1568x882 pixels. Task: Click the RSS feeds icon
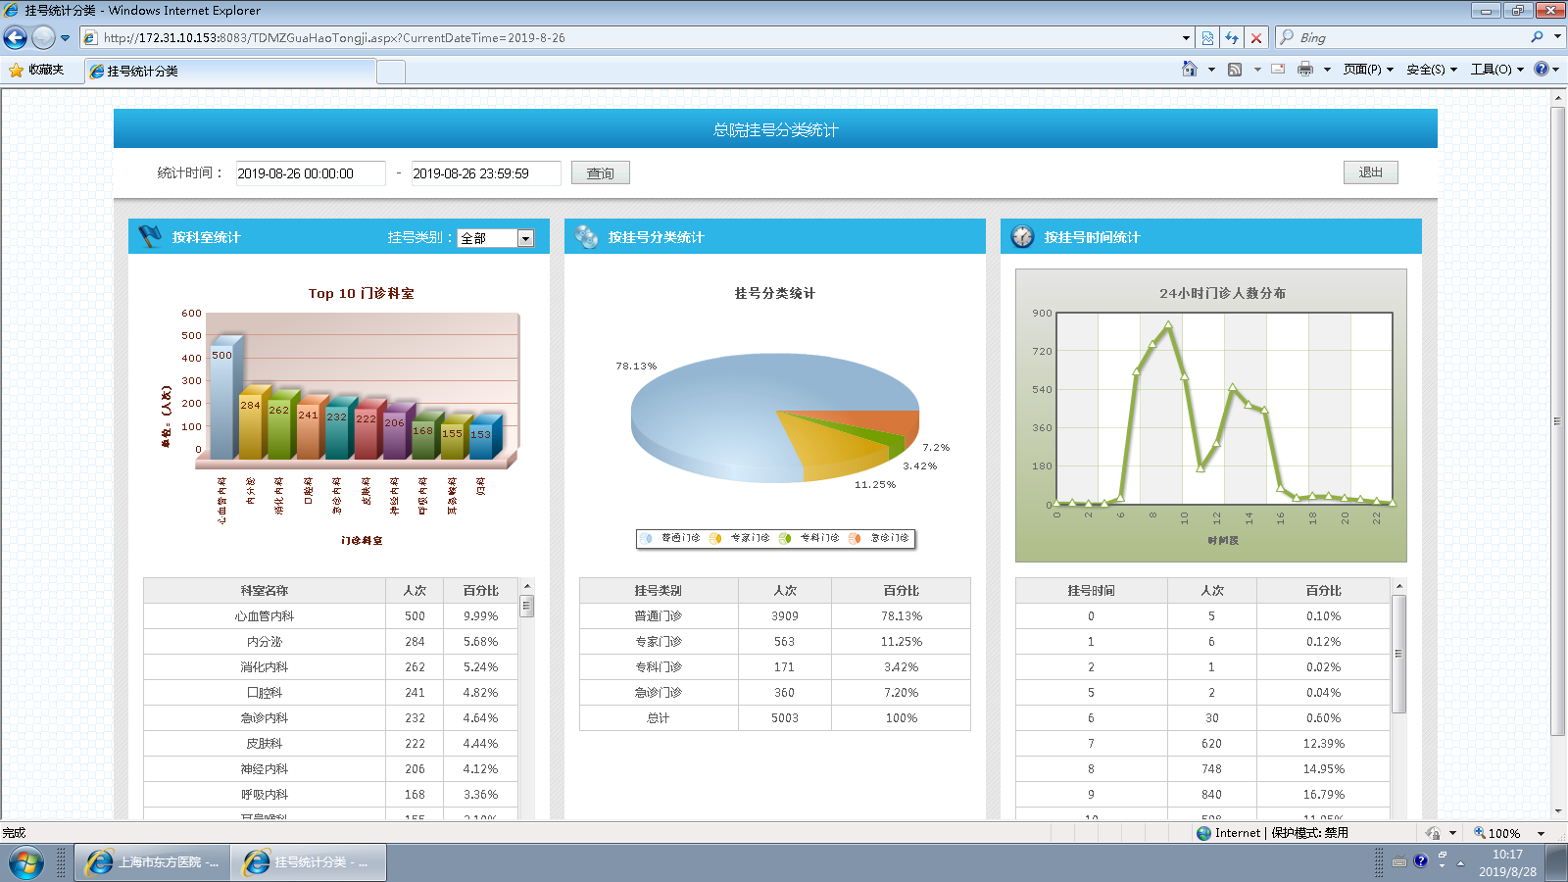coord(1235,69)
